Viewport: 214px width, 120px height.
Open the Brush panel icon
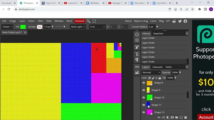click(x=137, y=47)
